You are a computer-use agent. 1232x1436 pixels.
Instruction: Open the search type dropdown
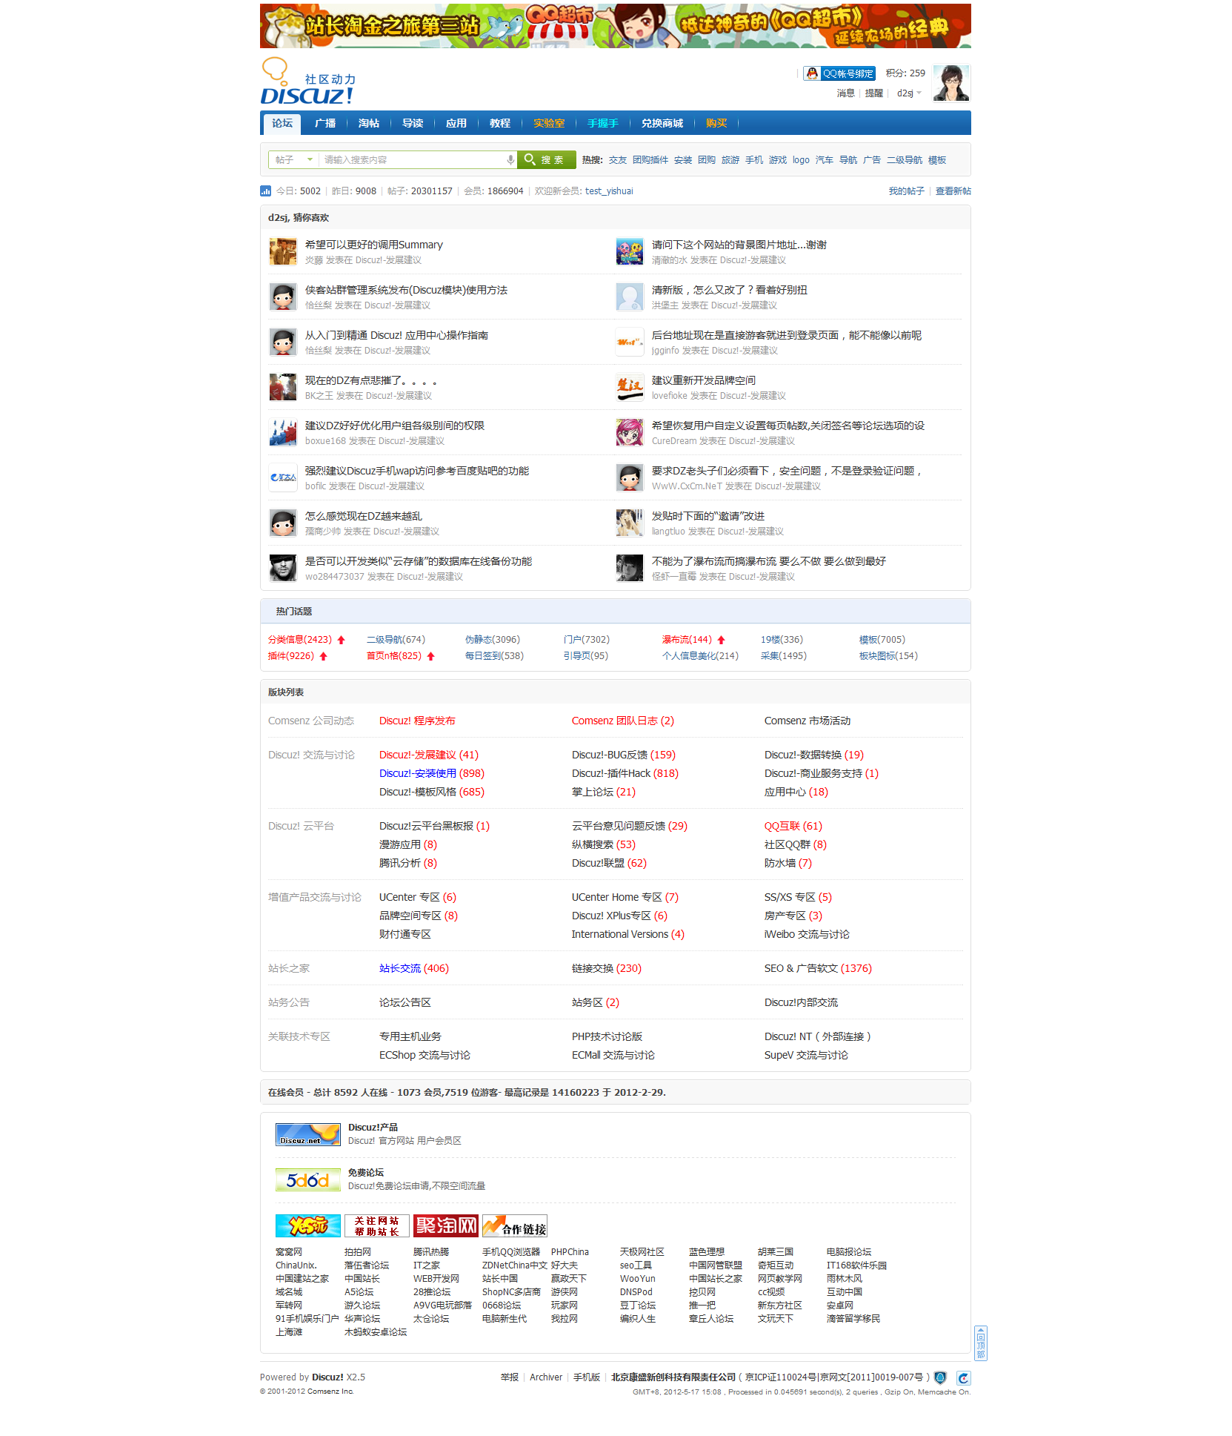coord(293,160)
